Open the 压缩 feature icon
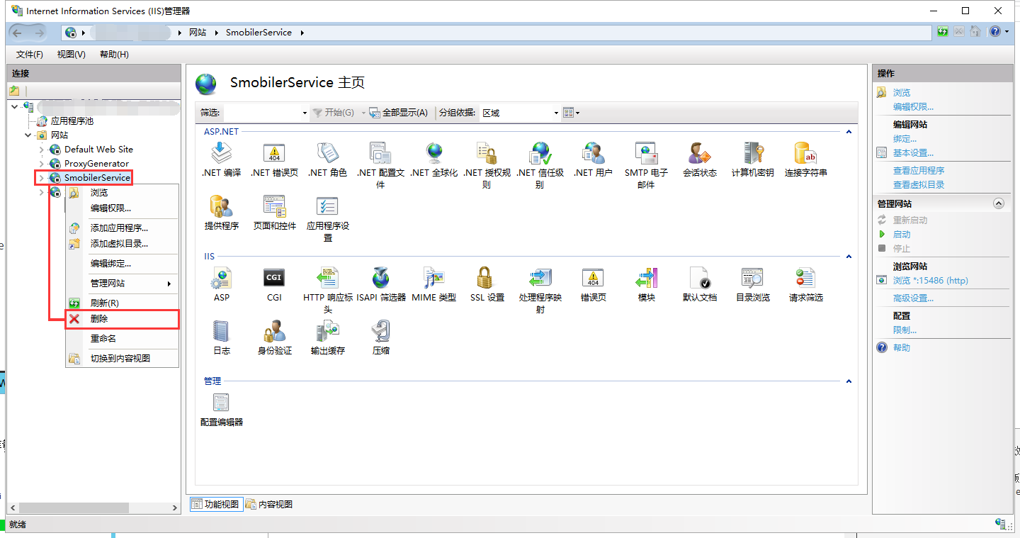 pyautogui.click(x=380, y=337)
